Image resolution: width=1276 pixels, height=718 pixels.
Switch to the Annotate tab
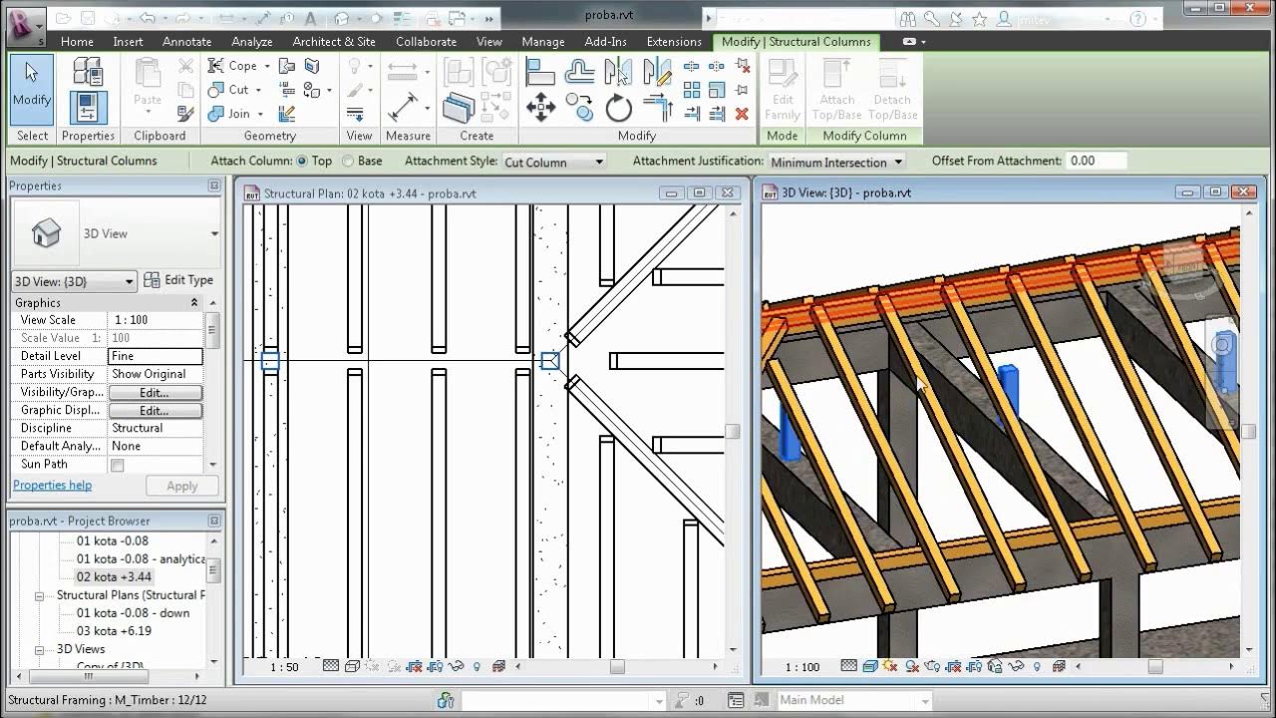[x=187, y=42]
